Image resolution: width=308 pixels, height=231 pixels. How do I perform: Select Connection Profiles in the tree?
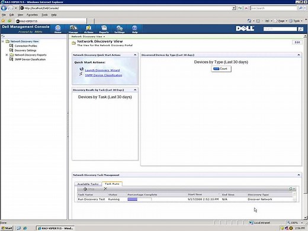pos(26,46)
